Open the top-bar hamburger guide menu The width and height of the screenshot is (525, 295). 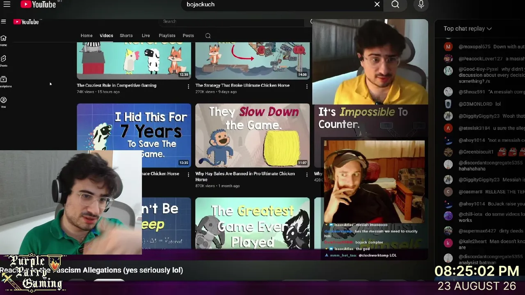pos(7,5)
